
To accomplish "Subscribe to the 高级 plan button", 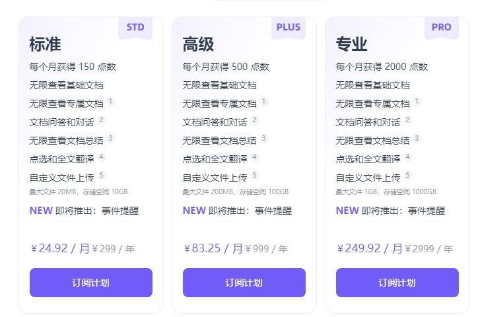I will [x=244, y=283].
